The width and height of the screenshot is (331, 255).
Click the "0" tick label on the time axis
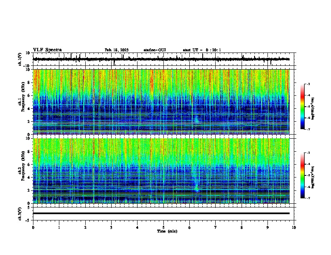33,227
